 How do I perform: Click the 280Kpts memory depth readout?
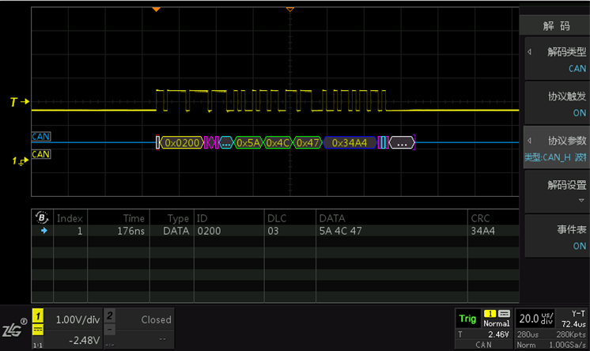point(570,334)
